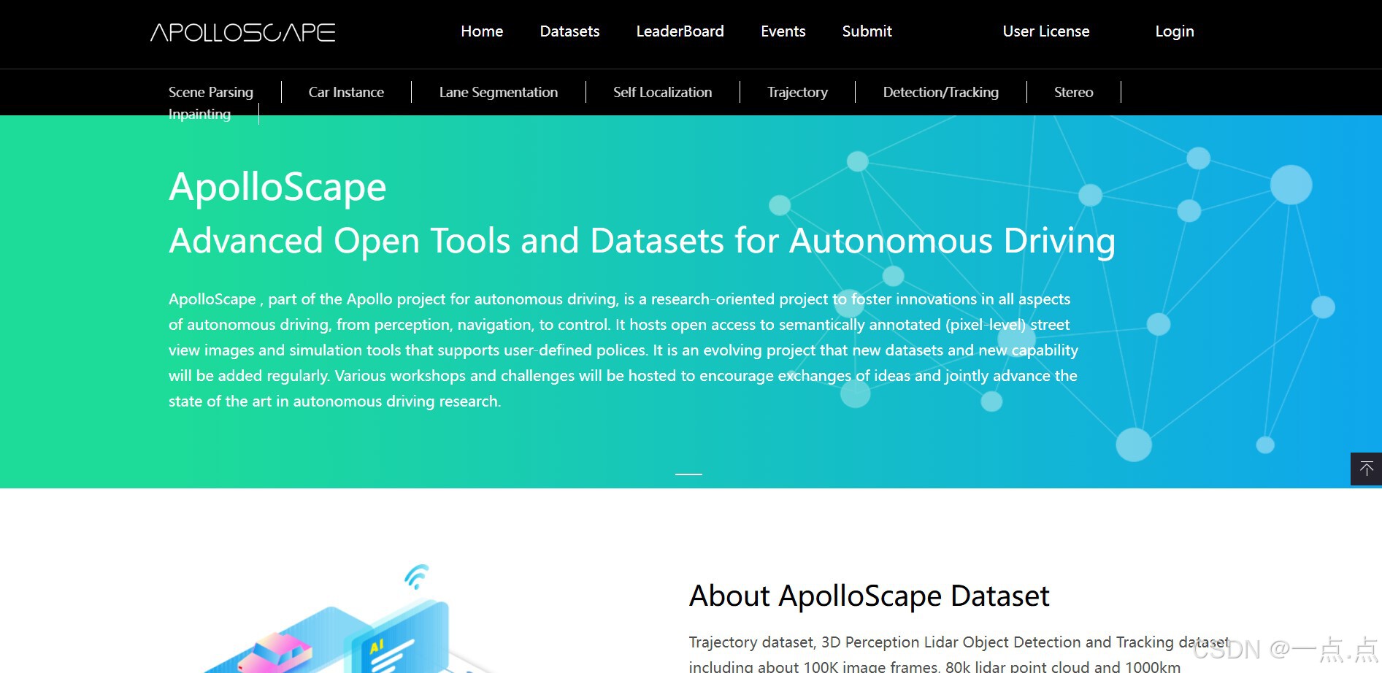Click the banner paragraph starting 'ApolloScape , part of'

click(623, 350)
